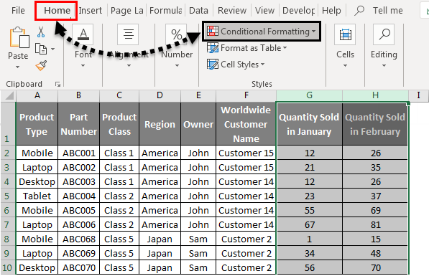This screenshot has width=429, height=276.
Task: Click the Tell me search box
Action: (x=388, y=11)
